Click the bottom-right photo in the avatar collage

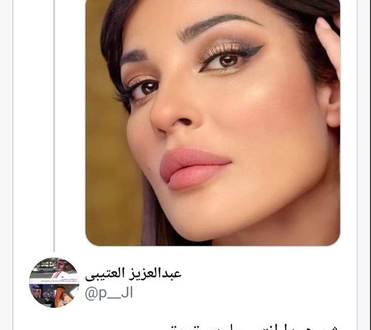[x=66, y=295]
